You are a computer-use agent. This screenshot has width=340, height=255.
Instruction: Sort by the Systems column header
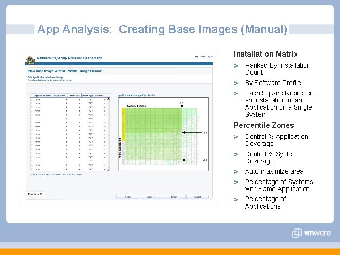[x=99, y=95]
